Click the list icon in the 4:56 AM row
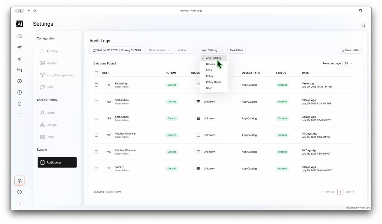This screenshot has width=382, height=224. click(198, 135)
